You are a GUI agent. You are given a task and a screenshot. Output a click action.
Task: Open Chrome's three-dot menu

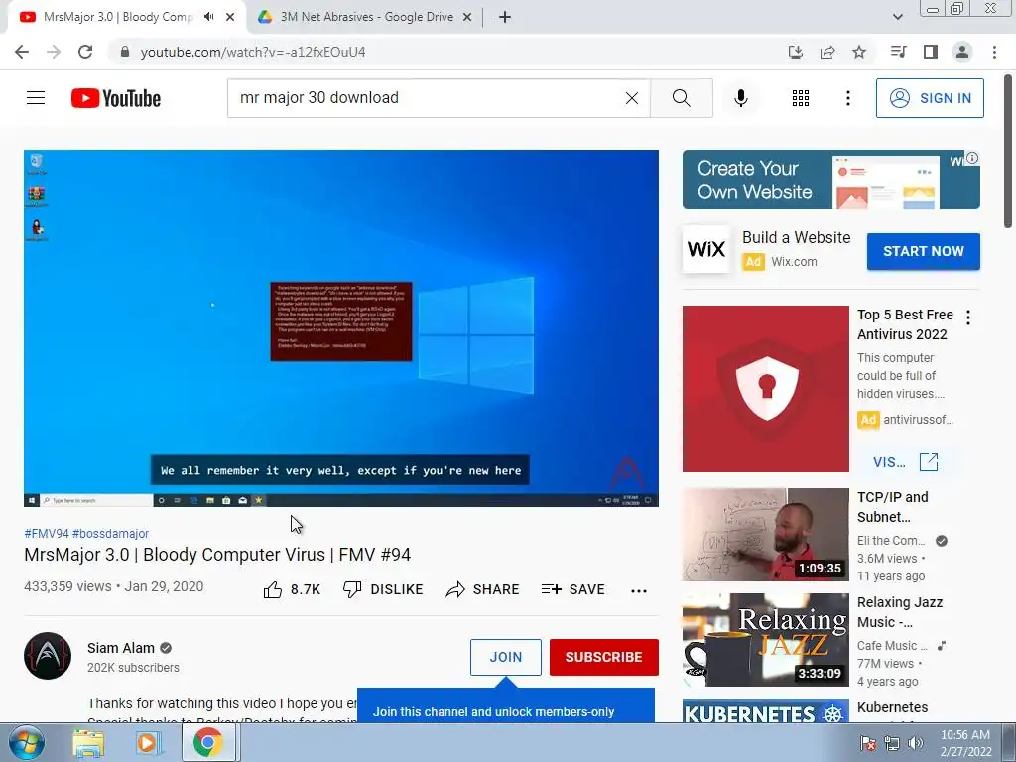994,52
